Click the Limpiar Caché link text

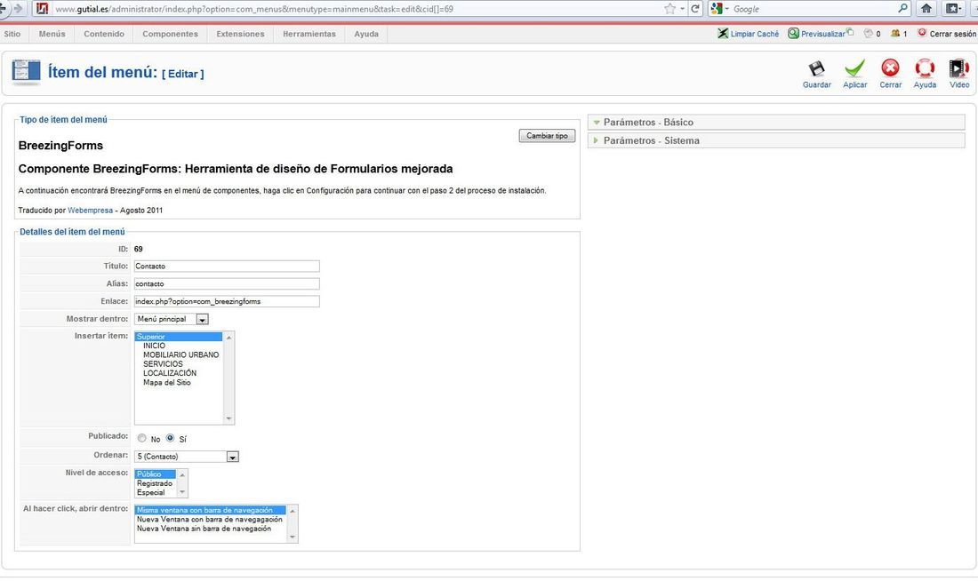[x=755, y=35]
